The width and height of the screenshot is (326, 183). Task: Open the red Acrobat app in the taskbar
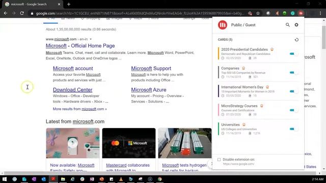pyautogui.click(x=53, y=179)
